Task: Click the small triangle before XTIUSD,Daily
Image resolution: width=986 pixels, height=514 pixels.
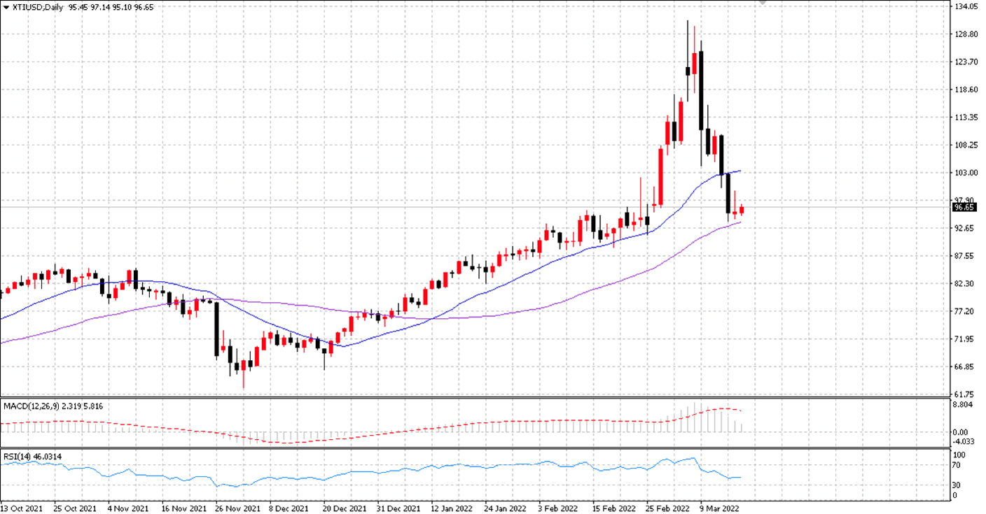Action: click(6, 7)
